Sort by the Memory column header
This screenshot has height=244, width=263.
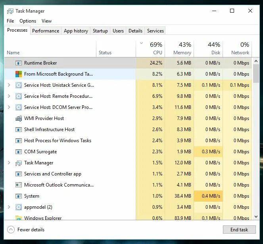tap(179, 49)
